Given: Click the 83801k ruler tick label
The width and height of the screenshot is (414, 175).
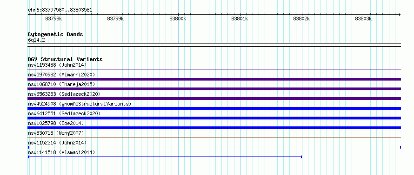Looking at the screenshot, I should point(240,19).
